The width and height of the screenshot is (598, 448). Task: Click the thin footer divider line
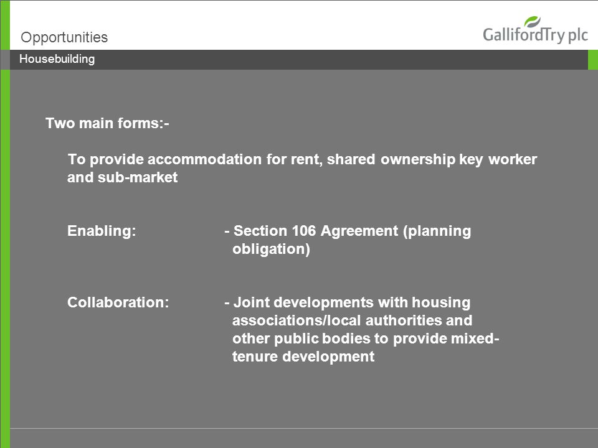click(x=304, y=428)
